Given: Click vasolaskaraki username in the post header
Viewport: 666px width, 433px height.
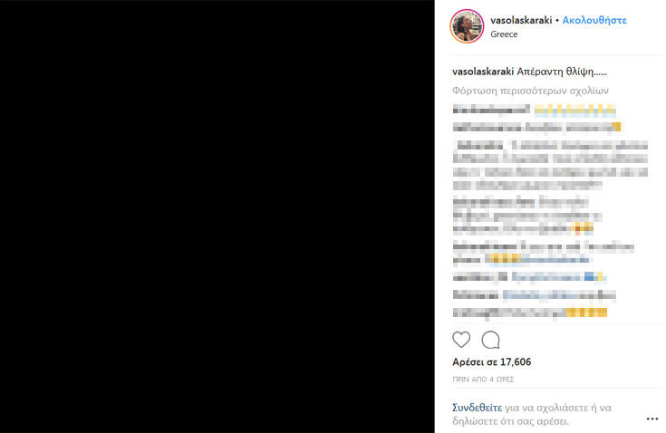Looking at the screenshot, I should [x=521, y=20].
